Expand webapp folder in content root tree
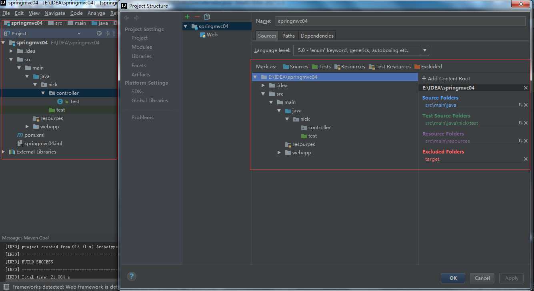The width and height of the screenshot is (534, 291). pos(279,153)
